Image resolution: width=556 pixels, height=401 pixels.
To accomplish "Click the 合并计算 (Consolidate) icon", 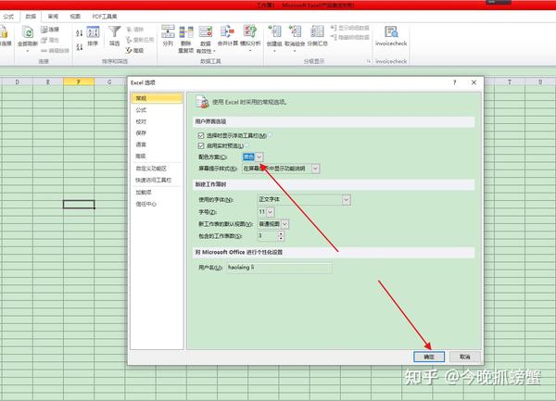I will (x=227, y=31).
